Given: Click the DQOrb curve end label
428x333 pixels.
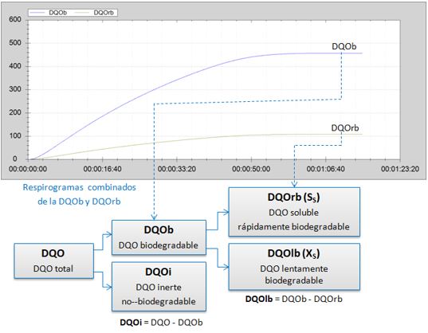Looking at the screenshot, I should 345,128.
